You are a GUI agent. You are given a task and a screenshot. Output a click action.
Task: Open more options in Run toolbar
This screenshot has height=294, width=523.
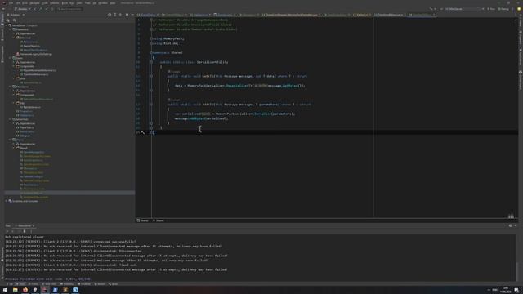[x=31, y=231]
